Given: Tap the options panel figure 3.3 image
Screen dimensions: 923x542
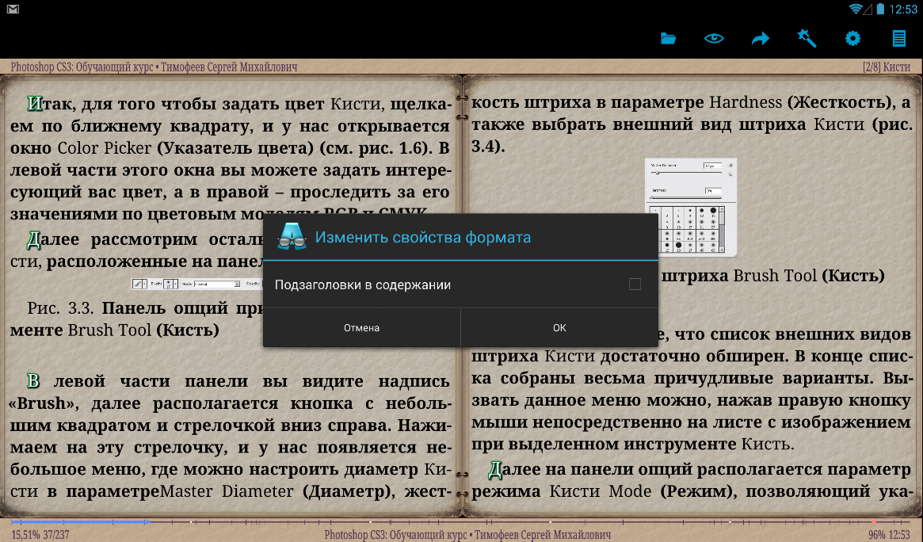Looking at the screenshot, I should click(x=196, y=284).
